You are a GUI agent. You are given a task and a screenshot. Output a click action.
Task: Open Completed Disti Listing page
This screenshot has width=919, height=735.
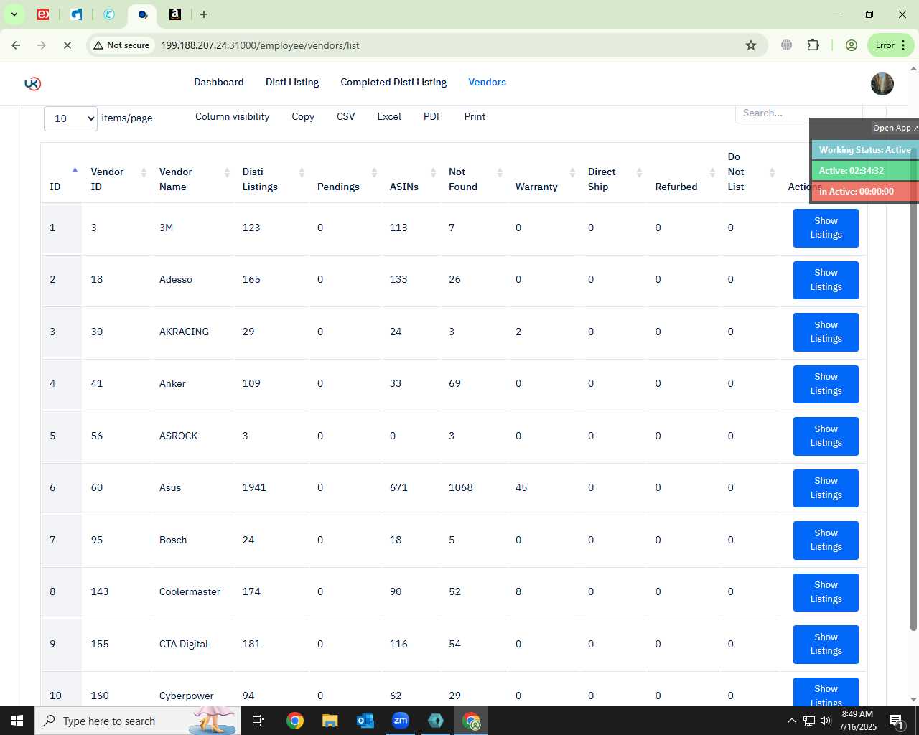[393, 82]
